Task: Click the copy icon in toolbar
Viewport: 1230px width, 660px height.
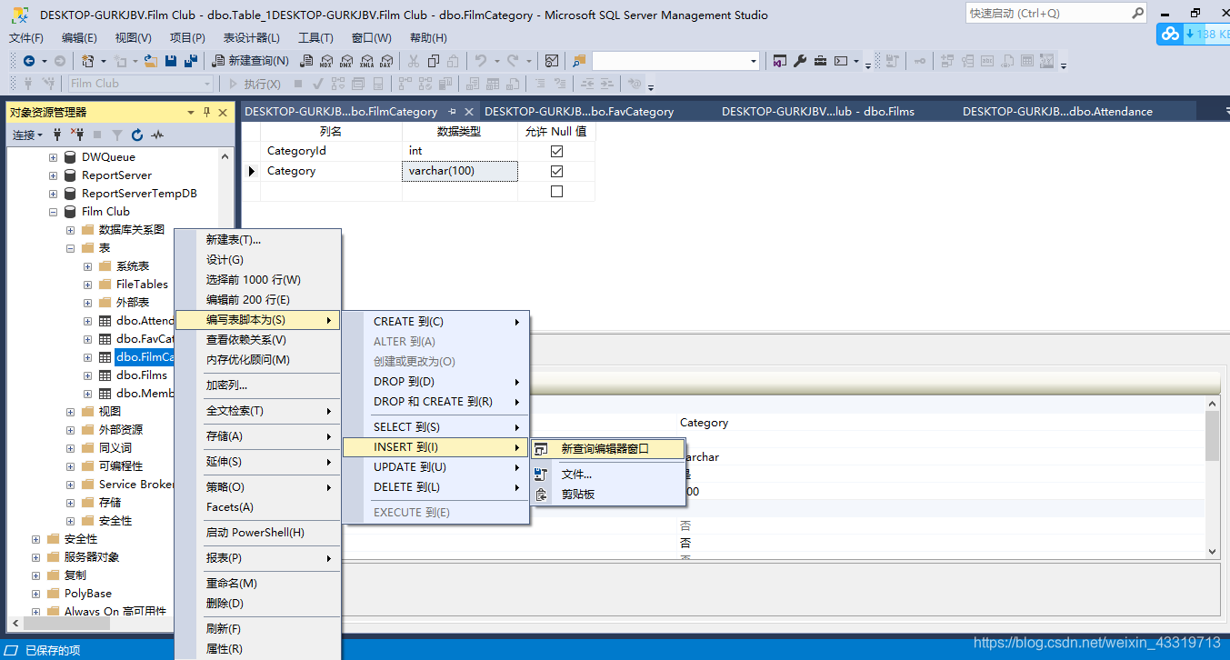Action: pos(434,61)
